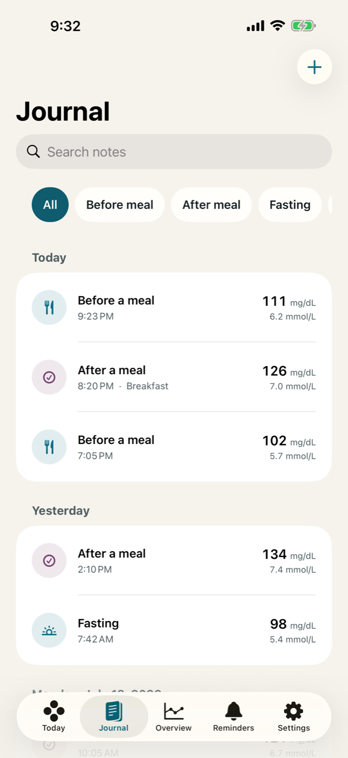Select the Journal tab

(113, 717)
